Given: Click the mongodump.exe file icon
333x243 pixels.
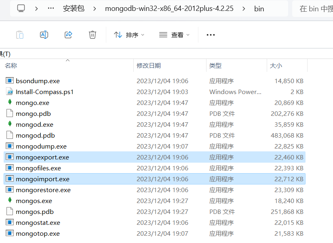Looking at the screenshot, I should (x=10, y=146).
